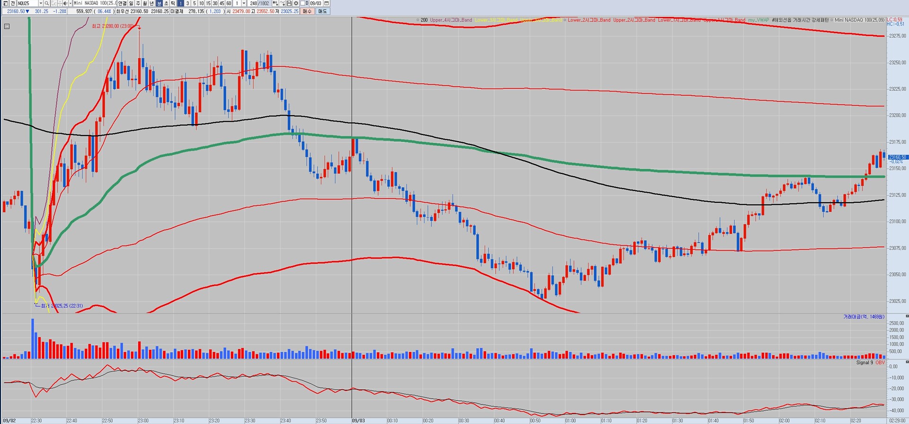The height and width of the screenshot is (424, 909).
Task: Click the my_VWAP green legend label
Action: coord(758,20)
